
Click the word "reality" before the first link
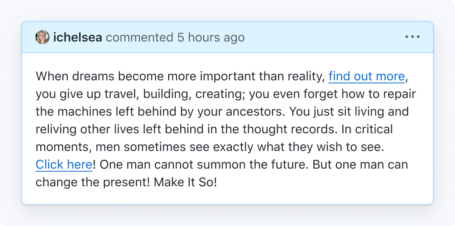point(305,77)
